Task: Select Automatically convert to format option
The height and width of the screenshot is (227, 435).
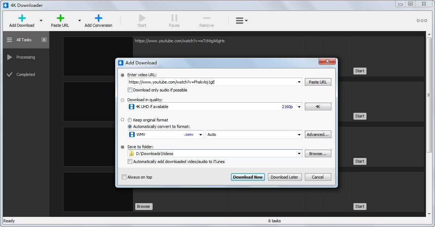Action: pos(130,127)
